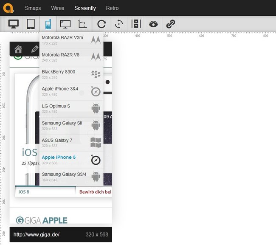276x245 pixels.
Task: Click the Android icon beside LG Optimus S
Action: coord(96,108)
